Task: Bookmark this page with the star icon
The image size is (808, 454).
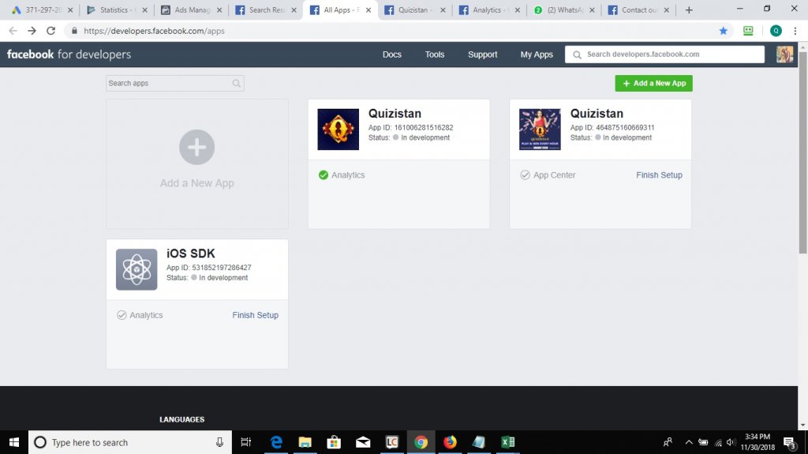Action: 723,31
